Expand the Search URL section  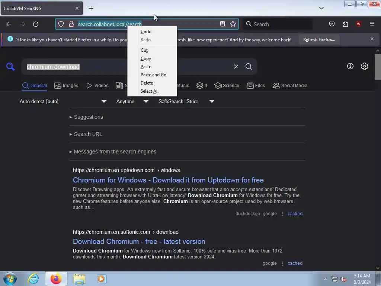click(x=86, y=134)
